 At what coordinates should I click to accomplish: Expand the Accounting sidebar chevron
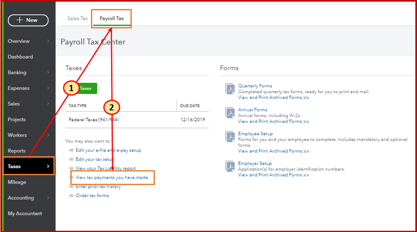tap(48, 198)
